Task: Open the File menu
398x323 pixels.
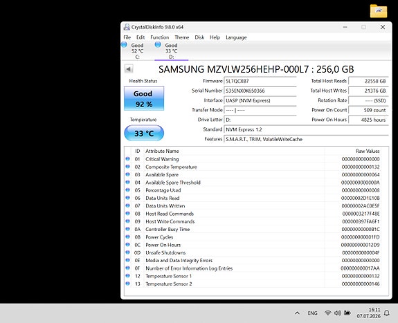Action: [x=127, y=37]
